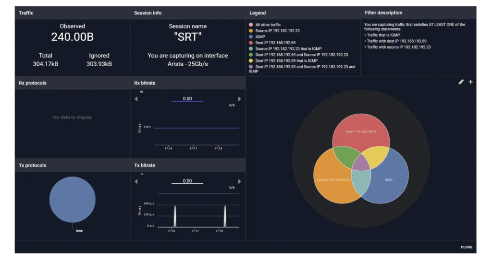
Task: Click the plus icon to add a filter
Action: (x=470, y=82)
